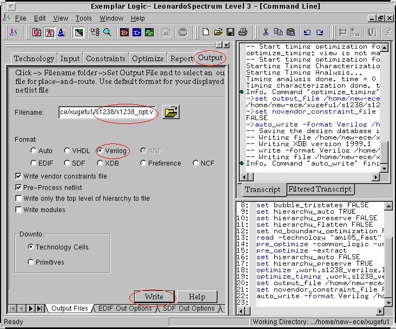Select the Verilog format radio button

pyautogui.click(x=100, y=150)
